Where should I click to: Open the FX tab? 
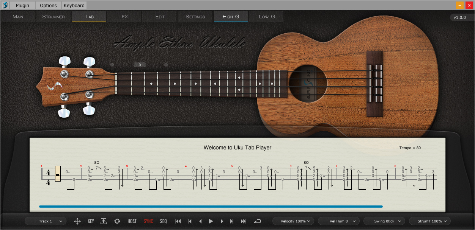(125, 17)
